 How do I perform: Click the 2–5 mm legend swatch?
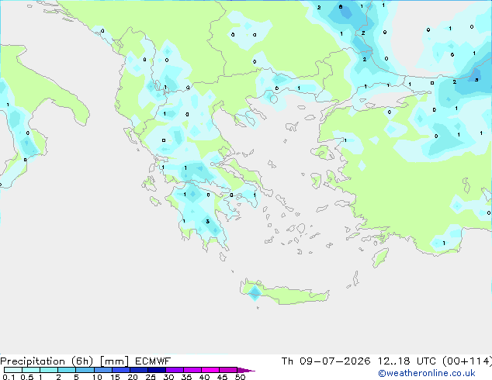click(x=67, y=370)
